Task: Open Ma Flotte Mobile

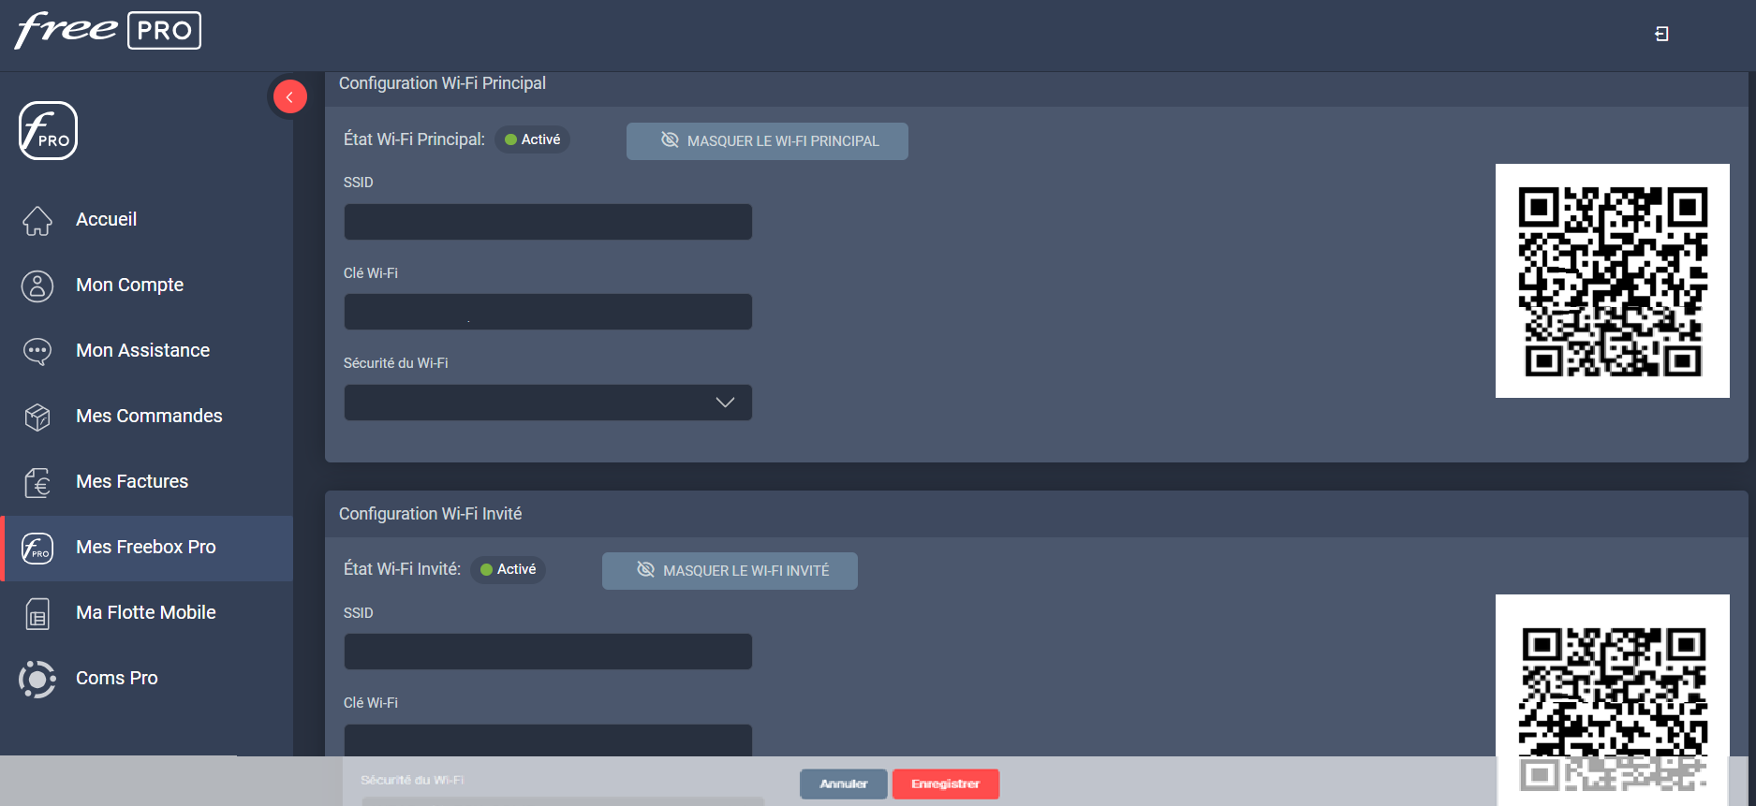Action: coord(146,612)
